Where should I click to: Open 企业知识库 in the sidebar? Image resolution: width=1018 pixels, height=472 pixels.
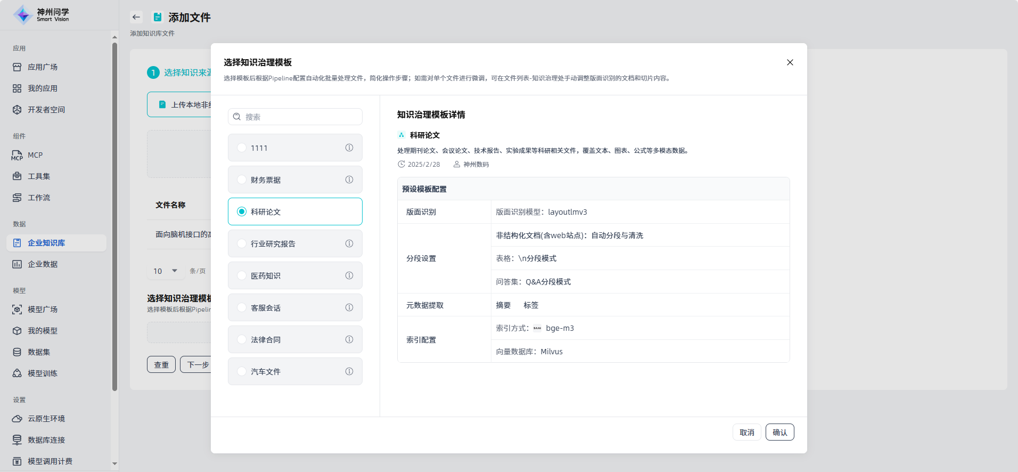[46, 243]
